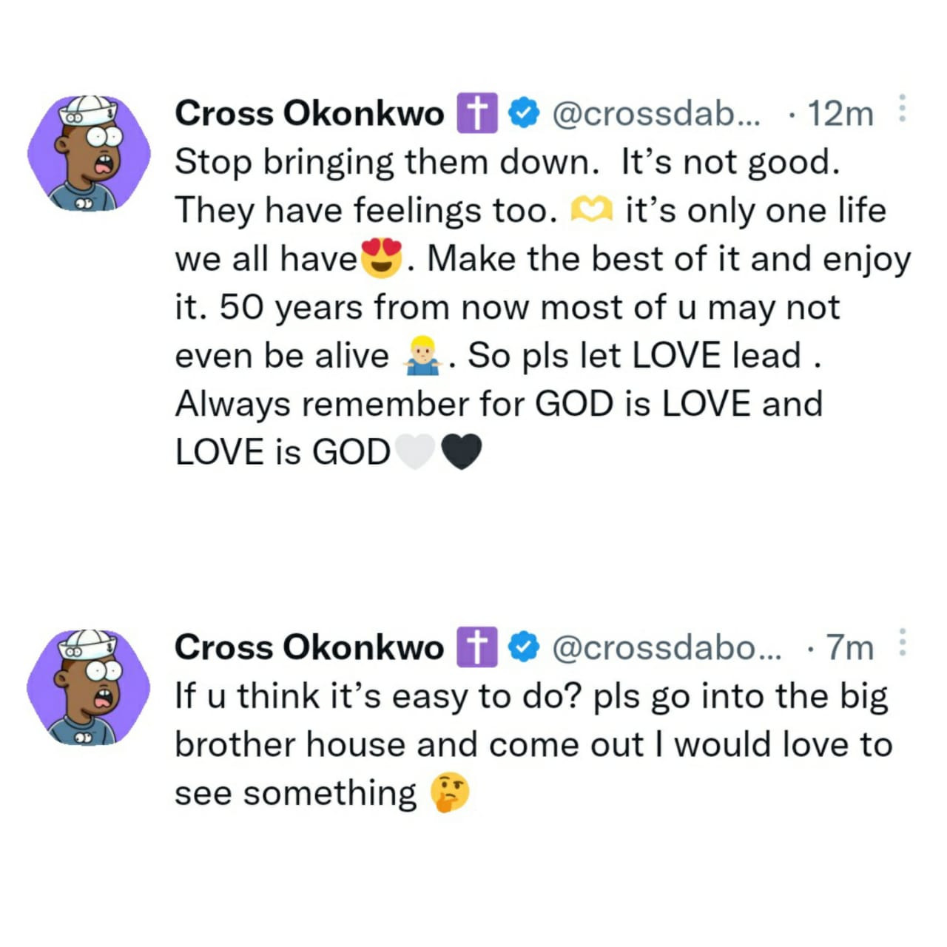Click the shrugging person emoji
947x947 pixels.
coord(422,355)
